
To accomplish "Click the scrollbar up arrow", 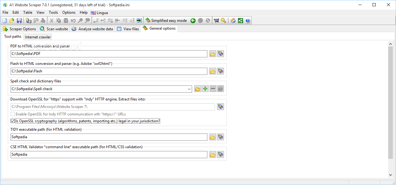I will 390,44.
